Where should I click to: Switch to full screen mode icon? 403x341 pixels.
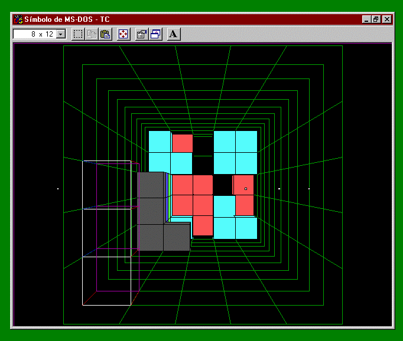[123, 34]
